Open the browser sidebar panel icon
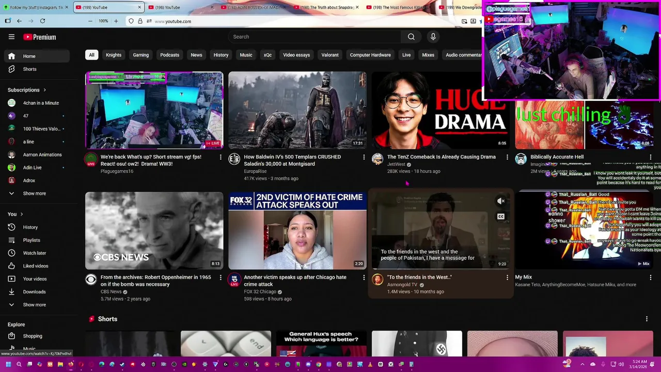The height and width of the screenshot is (372, 661). pyautogui.click(x=8, y=21)
